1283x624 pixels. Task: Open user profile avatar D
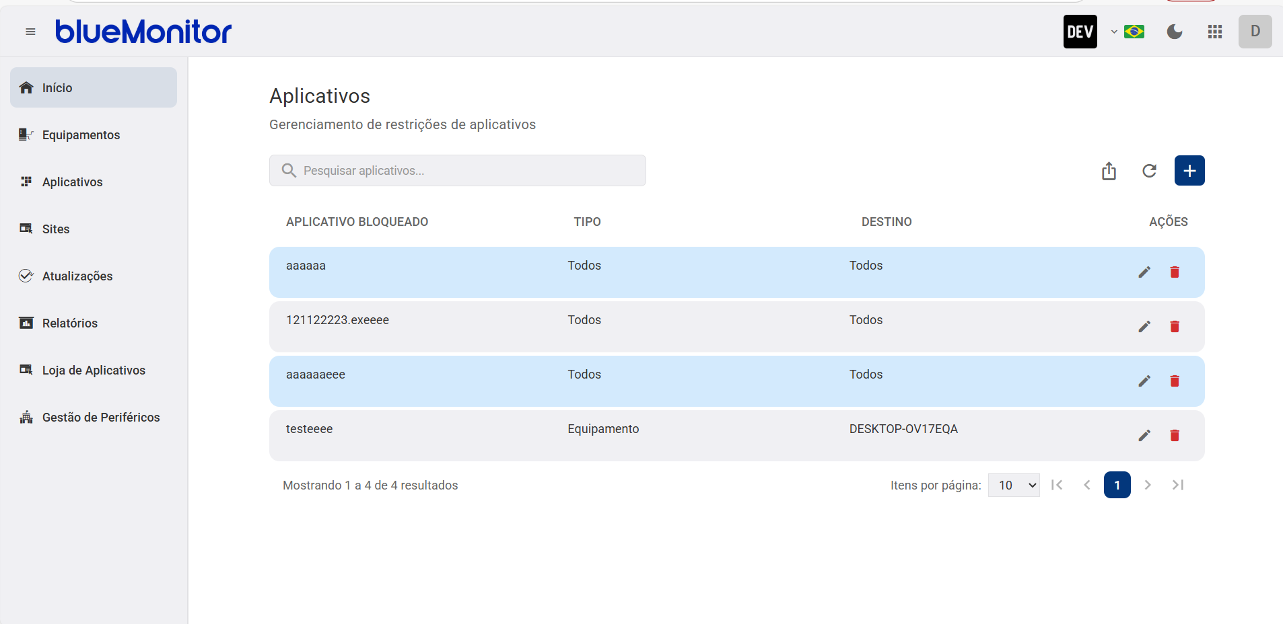click(x=1255, y=32)
